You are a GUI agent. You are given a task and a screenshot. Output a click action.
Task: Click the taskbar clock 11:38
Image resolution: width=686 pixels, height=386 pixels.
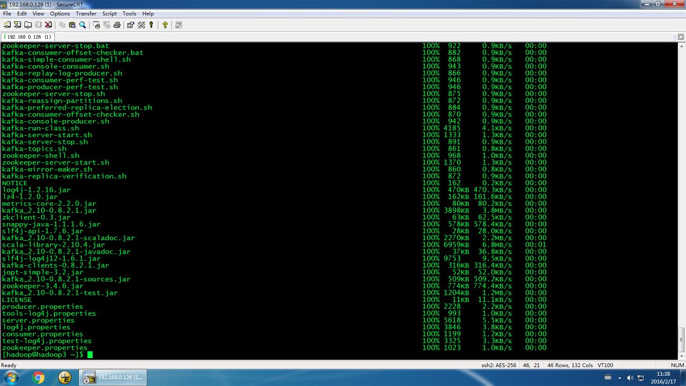663,377
